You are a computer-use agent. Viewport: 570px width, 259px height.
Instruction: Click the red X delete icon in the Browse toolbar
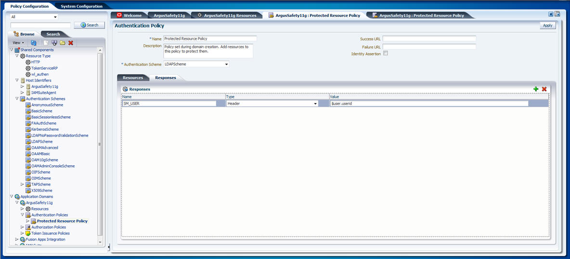click(70, 43)
